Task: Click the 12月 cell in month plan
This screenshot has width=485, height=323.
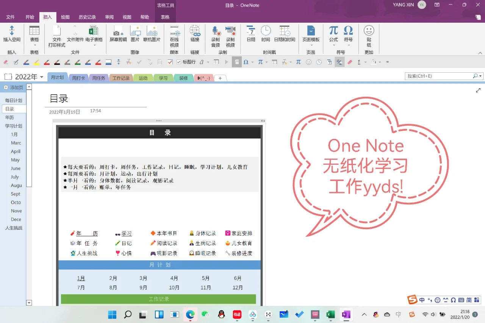Action: 238,288
